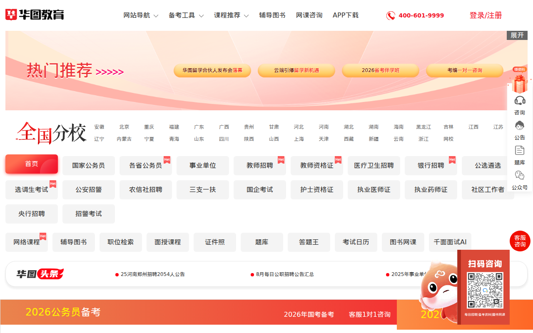The image size is (533, 333).
Task: Open the 公选遴选 category
Action: tap(488, 166)
